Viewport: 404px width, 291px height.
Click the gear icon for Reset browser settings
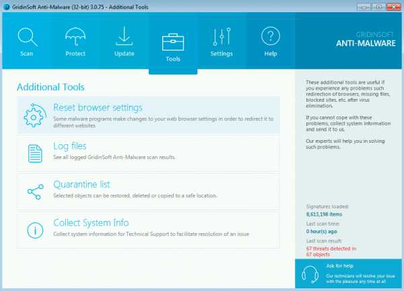pyautogui.click(x=35, y=115)
